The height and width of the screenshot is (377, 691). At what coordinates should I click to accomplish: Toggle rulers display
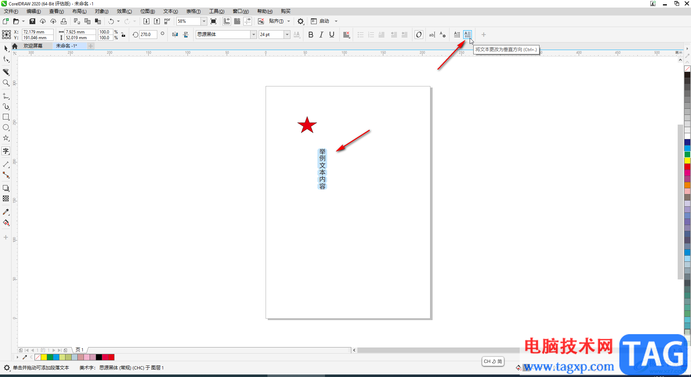[227, 21]
